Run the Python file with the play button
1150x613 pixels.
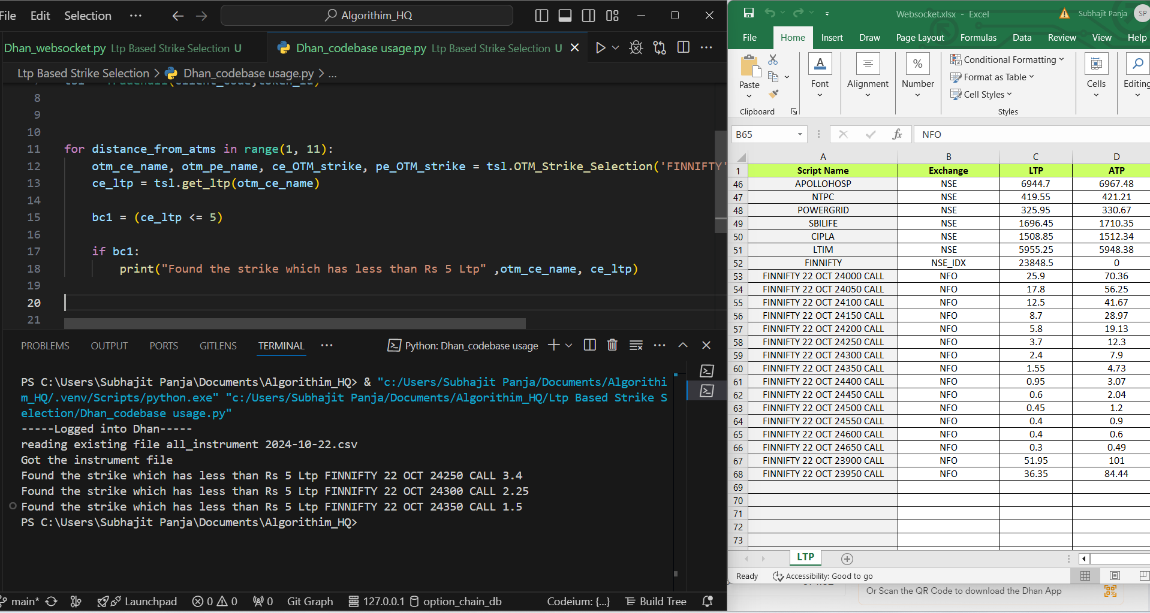(x=600, y=47)
